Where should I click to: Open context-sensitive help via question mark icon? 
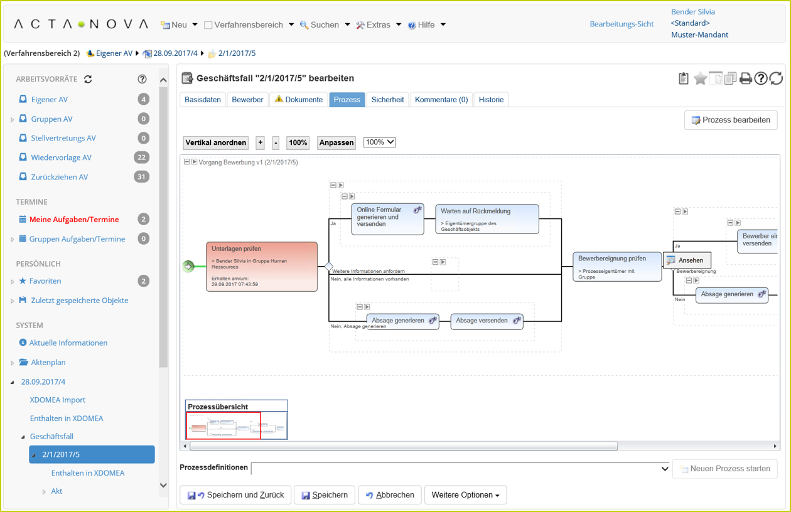pos(760,79)
